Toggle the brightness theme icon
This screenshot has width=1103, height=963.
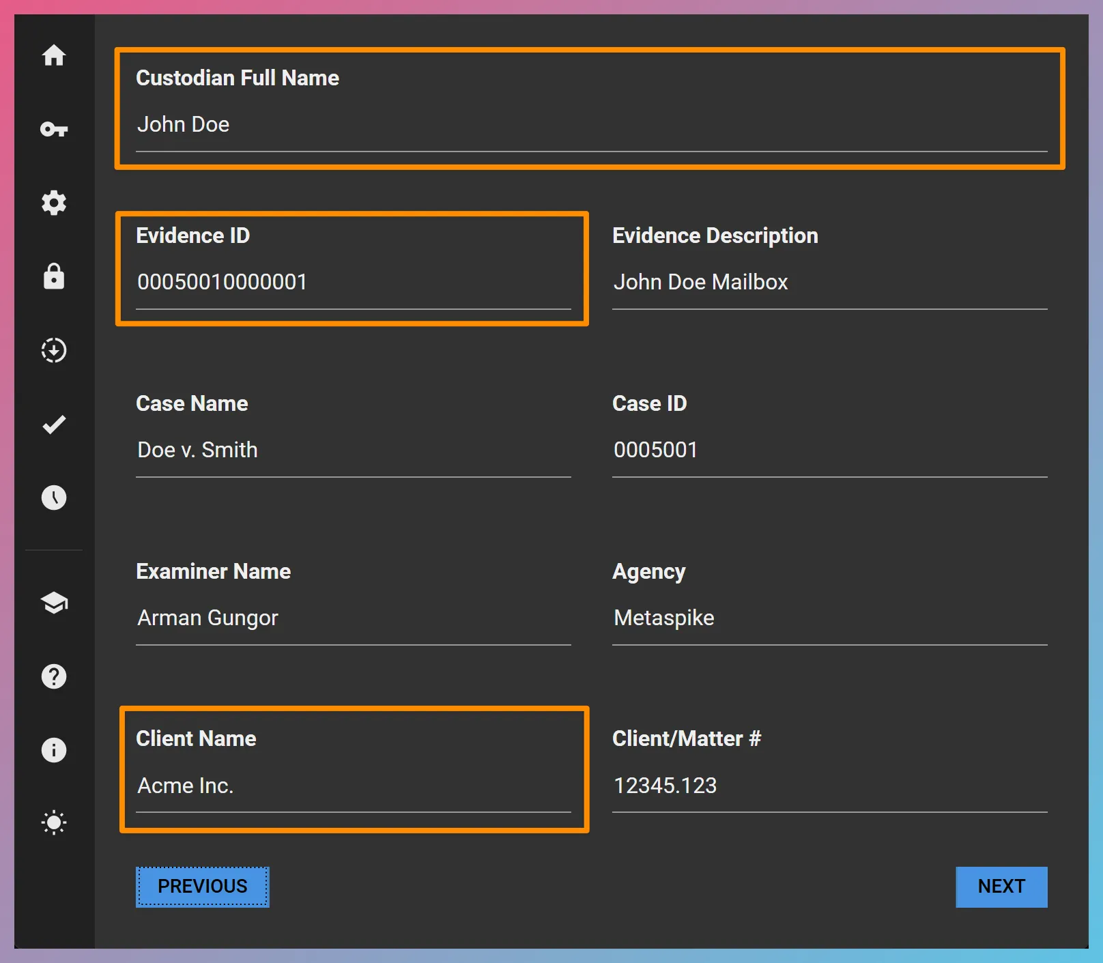[54, 822]
